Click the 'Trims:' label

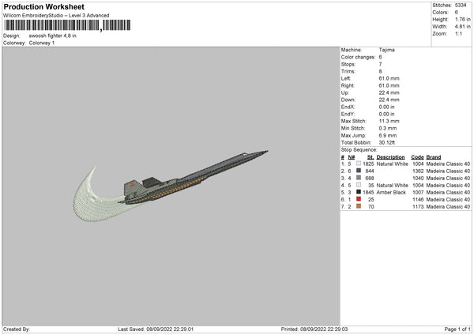348,71
